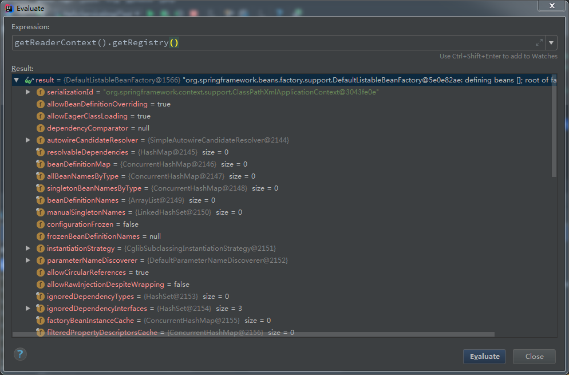Expand the parameterNameDiscoverer node
The image size is (569, 375).
pyautogui.click(x=28, y=260)
